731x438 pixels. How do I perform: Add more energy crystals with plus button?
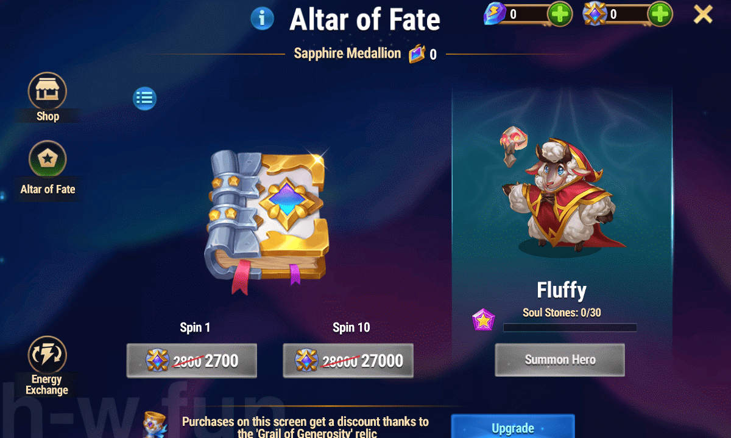coord(559,14)
